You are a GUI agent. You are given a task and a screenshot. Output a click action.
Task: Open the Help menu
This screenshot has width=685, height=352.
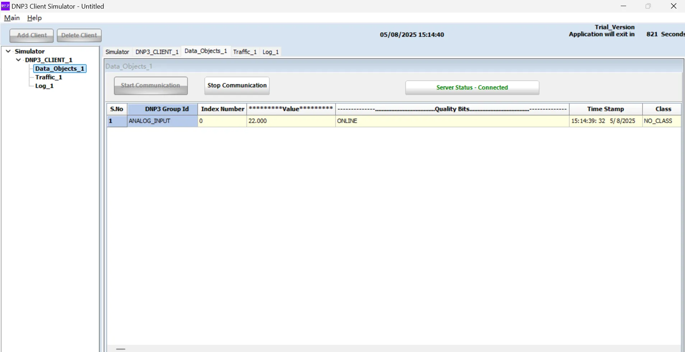tap(34, 18)
